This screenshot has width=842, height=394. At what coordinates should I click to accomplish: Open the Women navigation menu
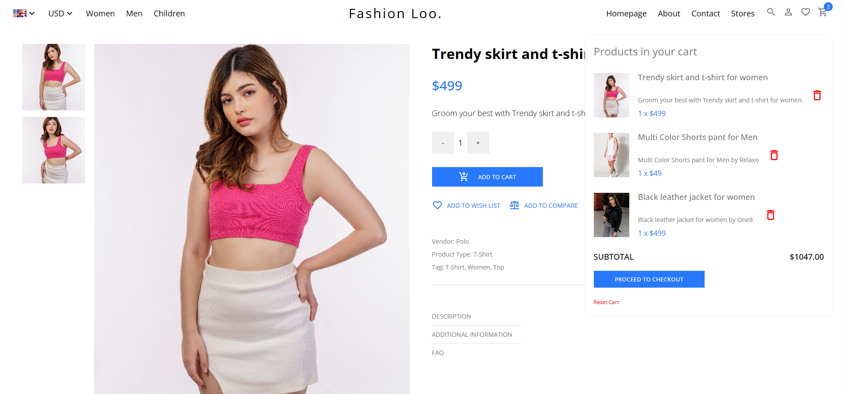click(100, 13)
